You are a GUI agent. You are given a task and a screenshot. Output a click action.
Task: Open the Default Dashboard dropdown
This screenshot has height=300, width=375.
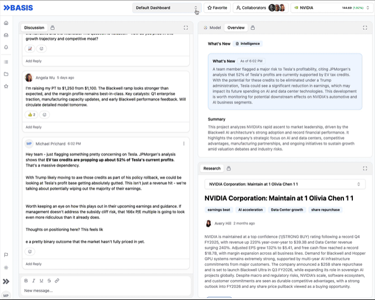[166, 8]
